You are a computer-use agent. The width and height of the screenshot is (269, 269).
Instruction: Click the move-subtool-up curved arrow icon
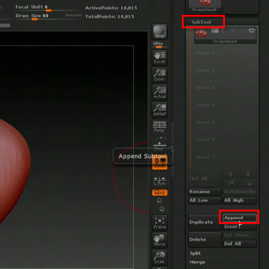231,183
